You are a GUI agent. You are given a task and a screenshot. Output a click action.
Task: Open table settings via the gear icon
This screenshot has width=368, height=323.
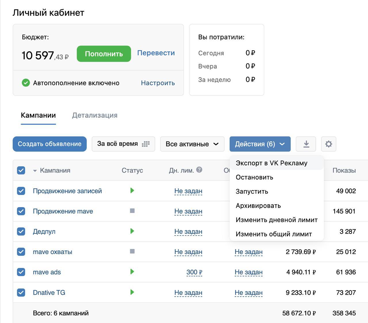tap(328, 144)
